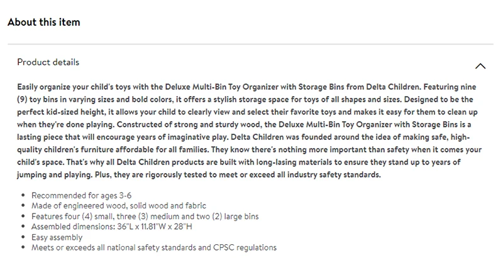
Task: Click the Easy assembly bullet
Action: click(x=57, y=238)
